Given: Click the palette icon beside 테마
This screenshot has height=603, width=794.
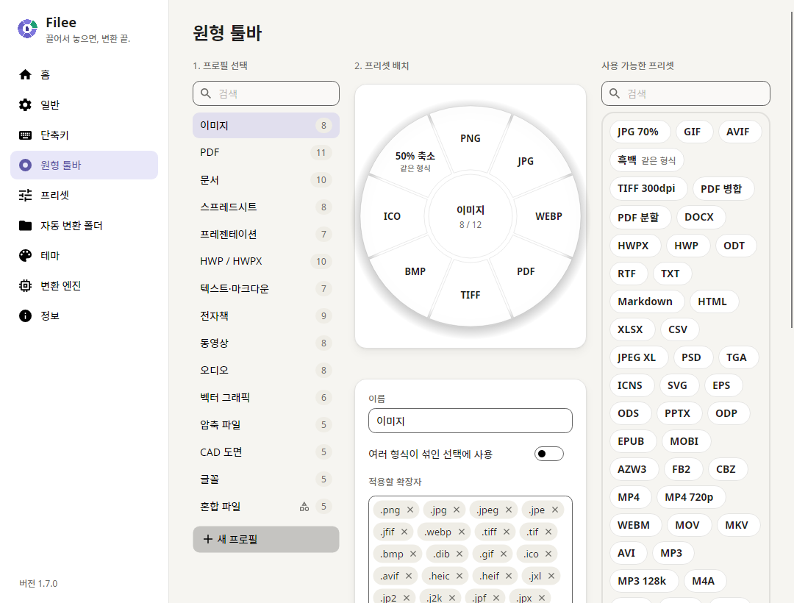Looking at the screenshot, I should coord(25,256).
